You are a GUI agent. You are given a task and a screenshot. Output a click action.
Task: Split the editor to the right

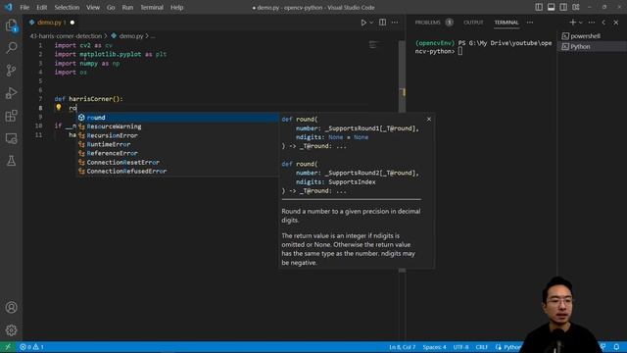383,23
